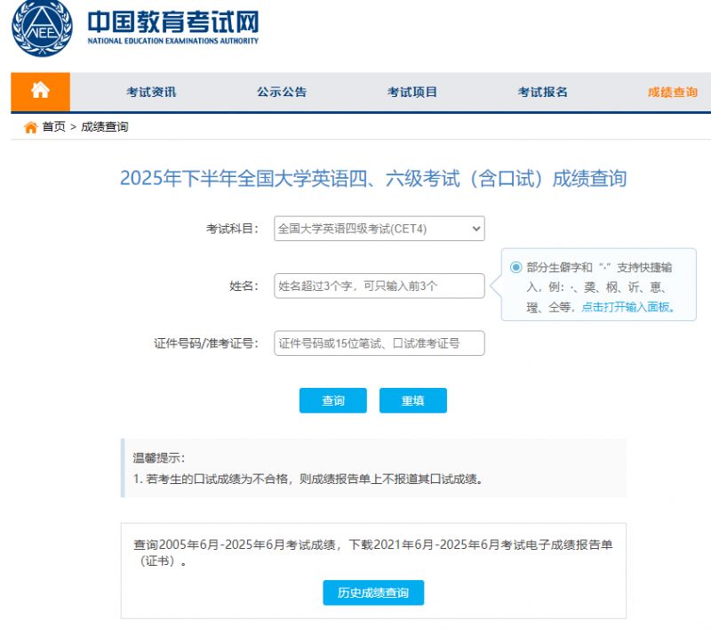Click the 历史成绩查询 history query button
The width and height of the screenshot is (711, 629).
tap(372, 593)
